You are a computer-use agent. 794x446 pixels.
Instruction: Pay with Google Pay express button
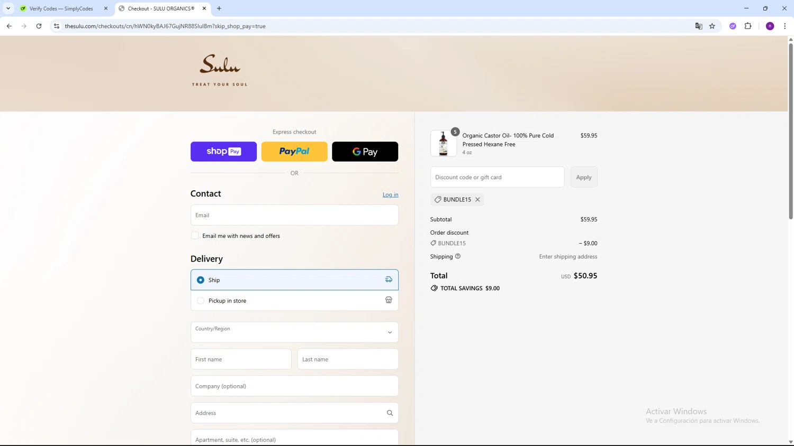coord(365,152)
